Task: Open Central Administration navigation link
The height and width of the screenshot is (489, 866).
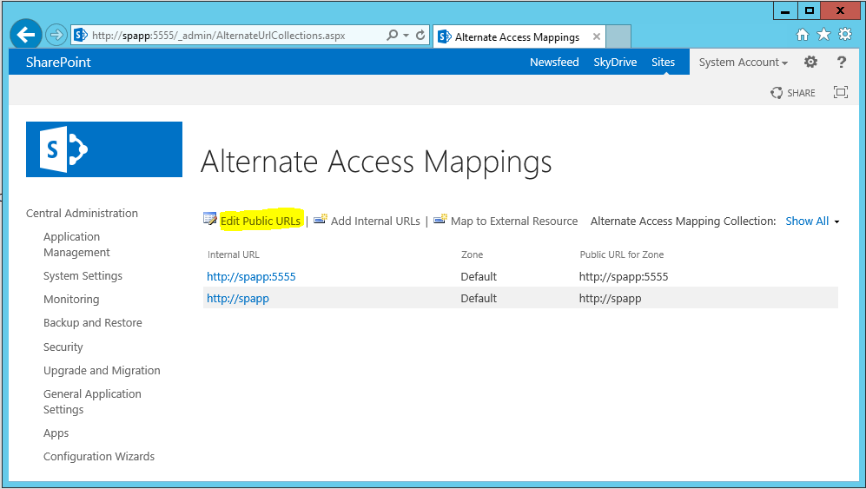Action: [82, 214]
